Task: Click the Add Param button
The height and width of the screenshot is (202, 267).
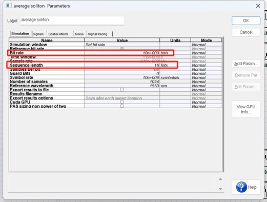Action: click(246, 64)
